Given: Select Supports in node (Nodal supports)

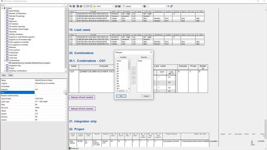Looking at the screenshot, I should (22, 37).
